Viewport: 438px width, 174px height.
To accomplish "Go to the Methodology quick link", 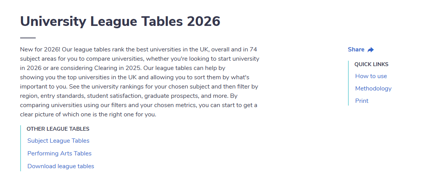I will [x=373, y=89].
